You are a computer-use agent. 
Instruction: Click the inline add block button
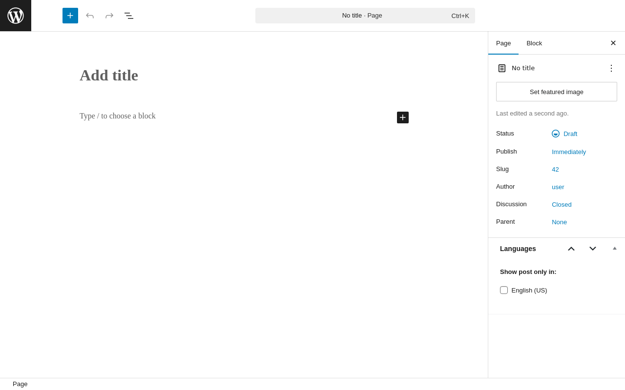point(403,117)
